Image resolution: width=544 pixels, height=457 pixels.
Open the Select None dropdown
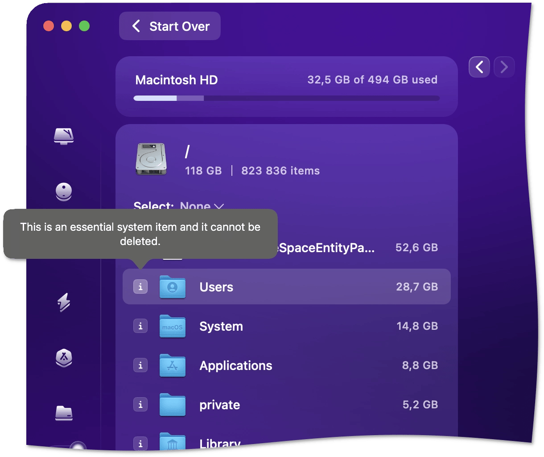[x=202, y=206]
